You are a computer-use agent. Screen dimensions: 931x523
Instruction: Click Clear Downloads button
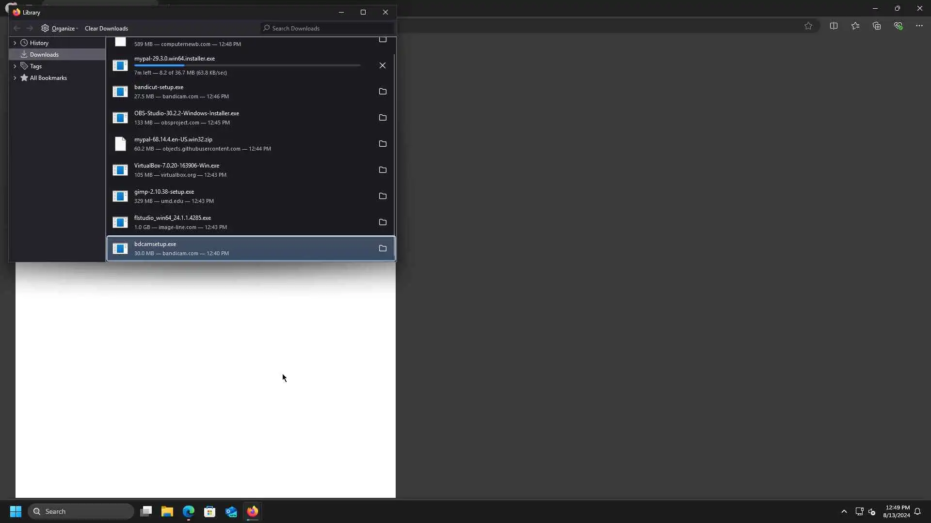coord(106,29)
